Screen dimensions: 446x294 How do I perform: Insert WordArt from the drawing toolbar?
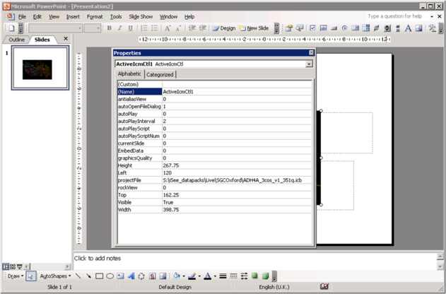coord(131,276)
